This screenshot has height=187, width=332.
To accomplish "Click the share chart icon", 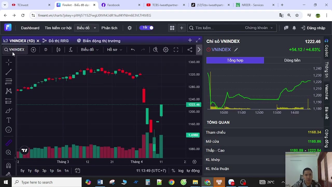I will (190, 50).
